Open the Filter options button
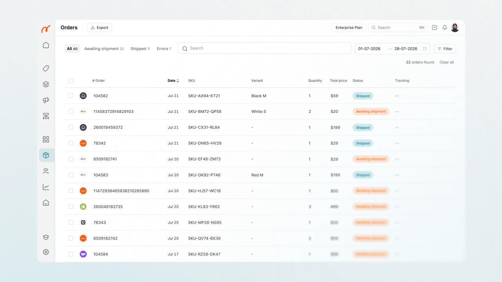502x282 pixels. click(445, 49)
